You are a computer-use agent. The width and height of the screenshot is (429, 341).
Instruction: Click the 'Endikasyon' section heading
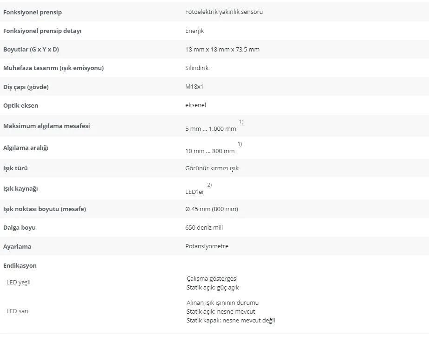[x=20, y=265]
